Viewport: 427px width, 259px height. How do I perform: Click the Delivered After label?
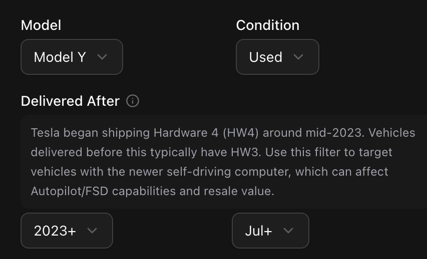click(x=70, y=101)
